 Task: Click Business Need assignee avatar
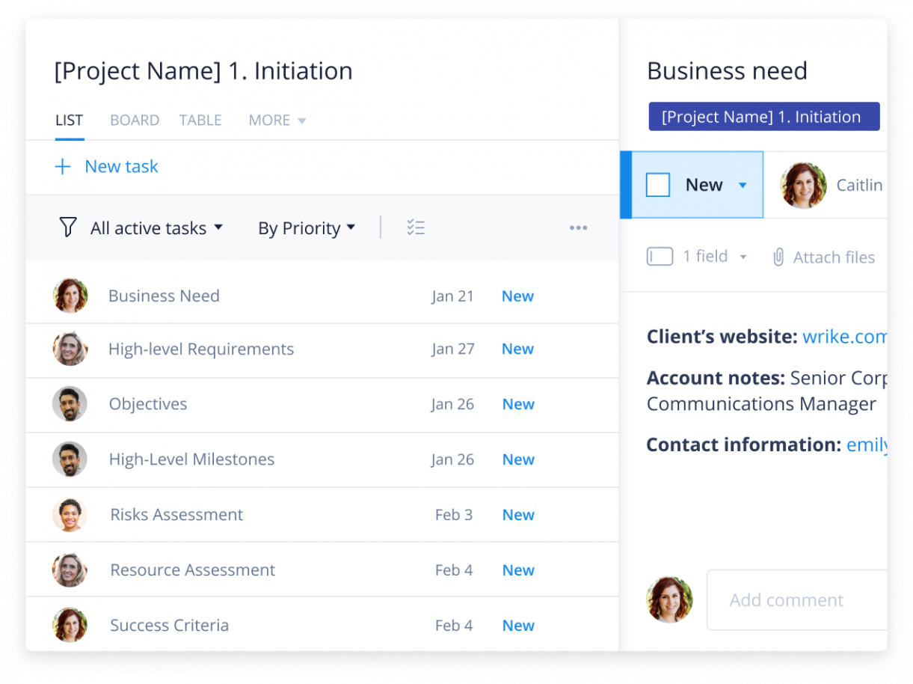coord(70,296)
